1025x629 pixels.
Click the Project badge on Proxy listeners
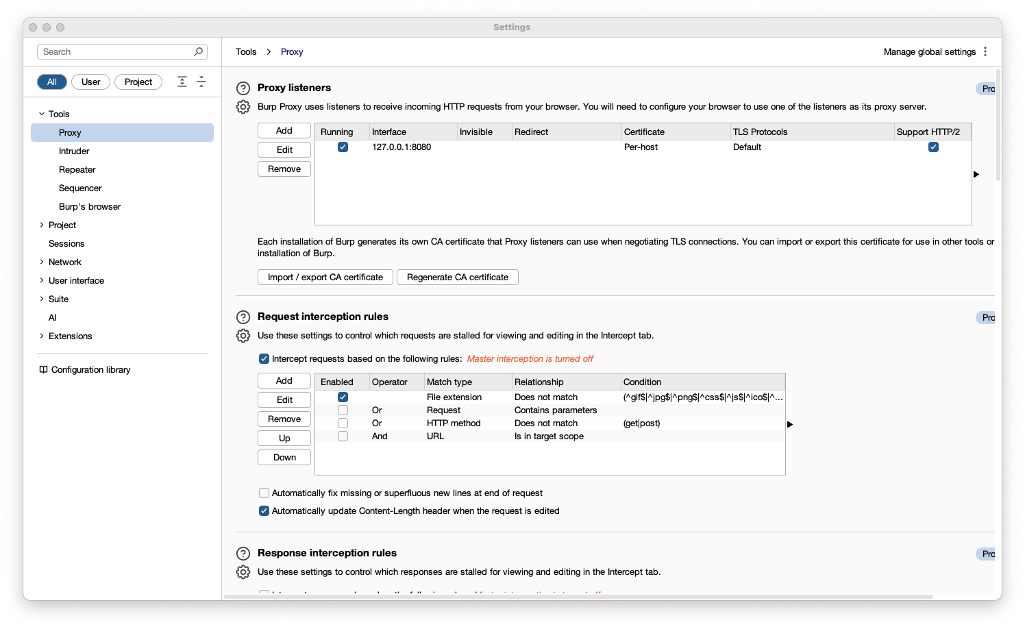985,88
